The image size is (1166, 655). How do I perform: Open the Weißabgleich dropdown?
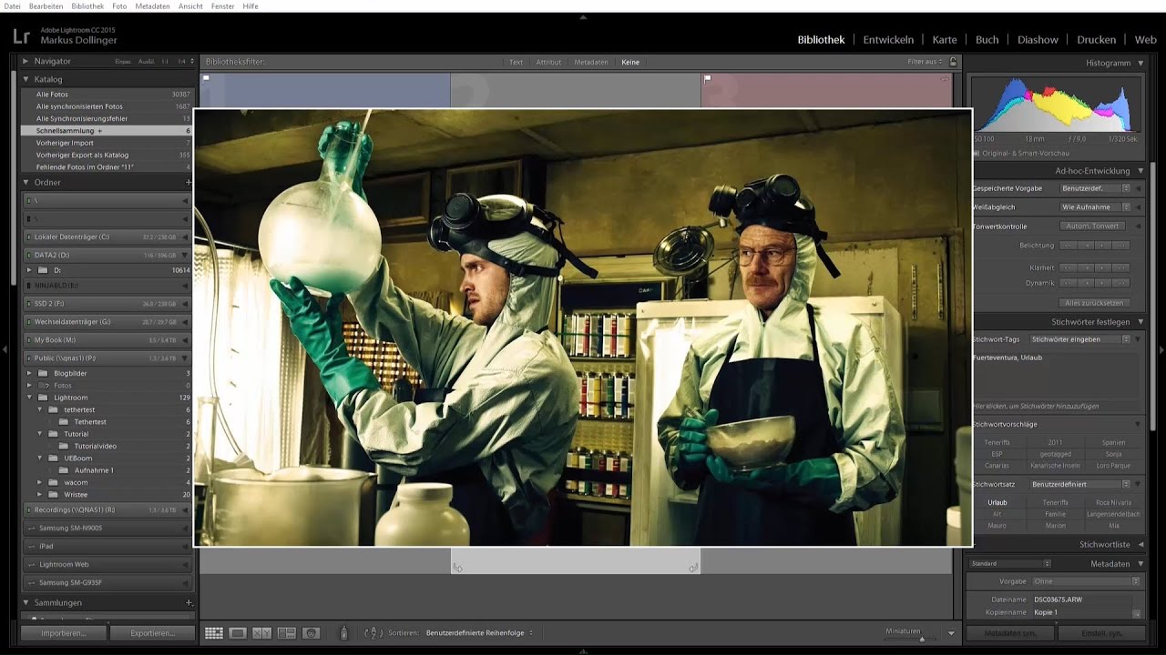(1096, 207)
